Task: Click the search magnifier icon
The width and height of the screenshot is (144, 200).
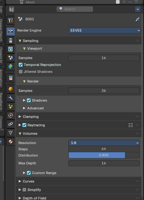Action: [60, 9]
